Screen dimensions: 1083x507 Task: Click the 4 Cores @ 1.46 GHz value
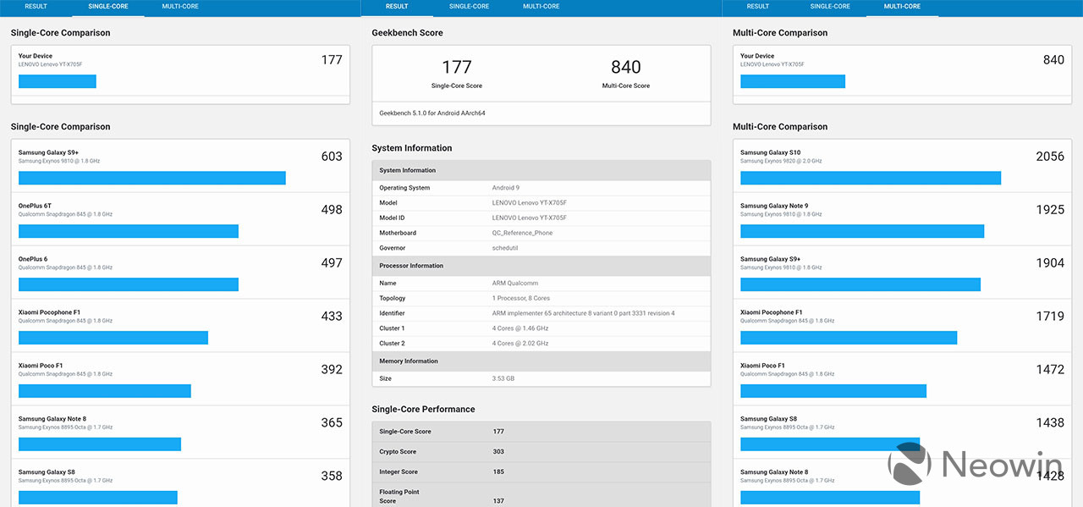[520, 328]
